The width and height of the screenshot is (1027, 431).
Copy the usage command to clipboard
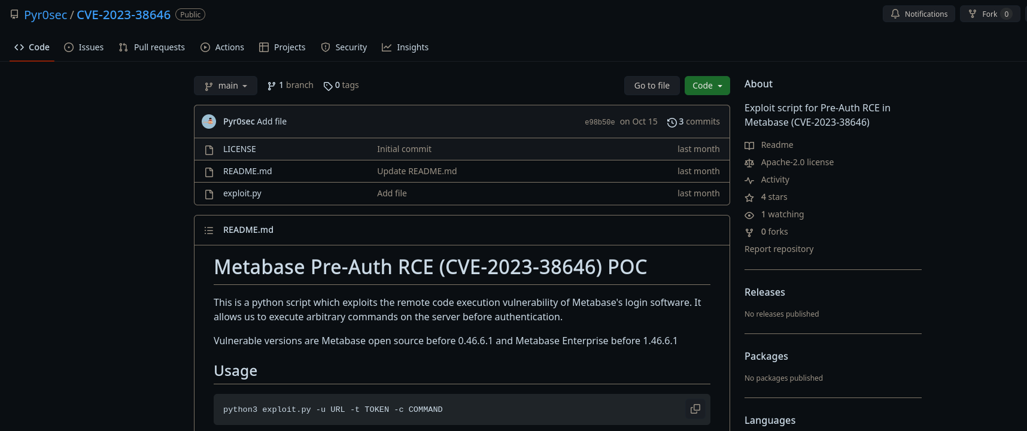pos(695,409)
